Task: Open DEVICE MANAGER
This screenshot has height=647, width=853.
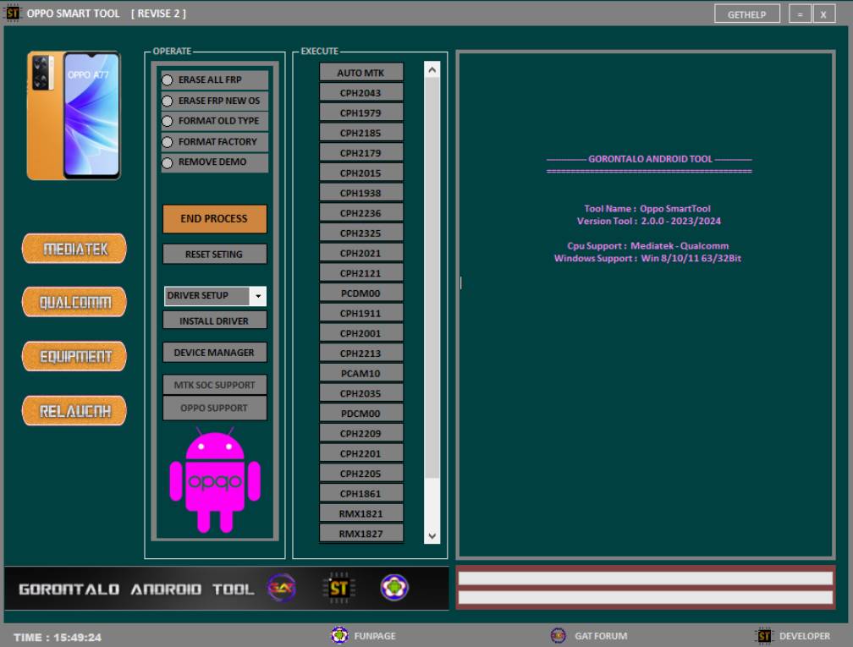Action: coord(214,353)
